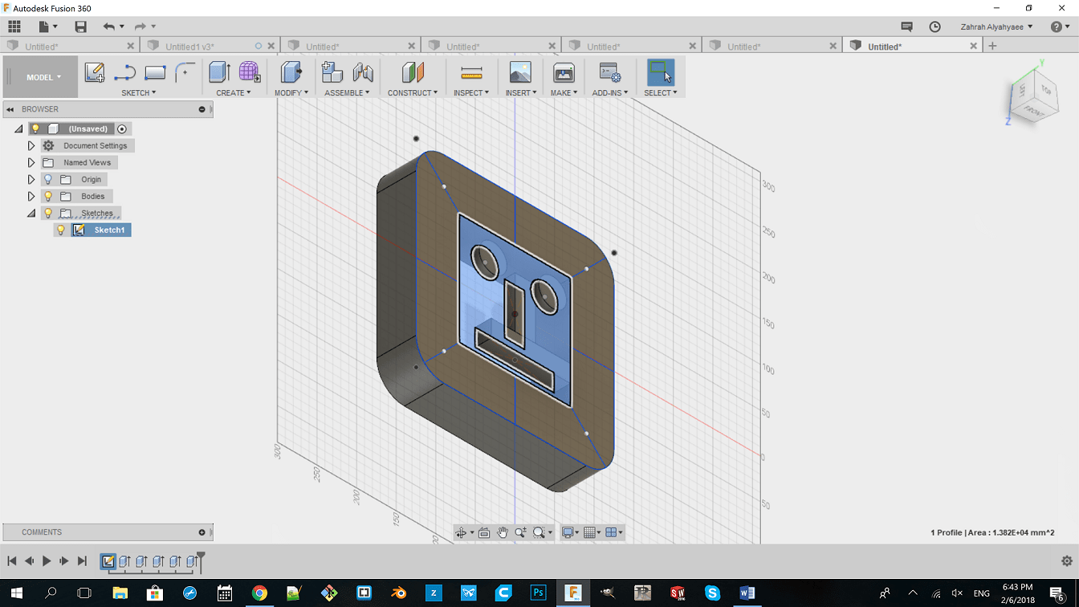Open the INSPECT dropdown menu

pyautogui.click(x=471, y=93)
